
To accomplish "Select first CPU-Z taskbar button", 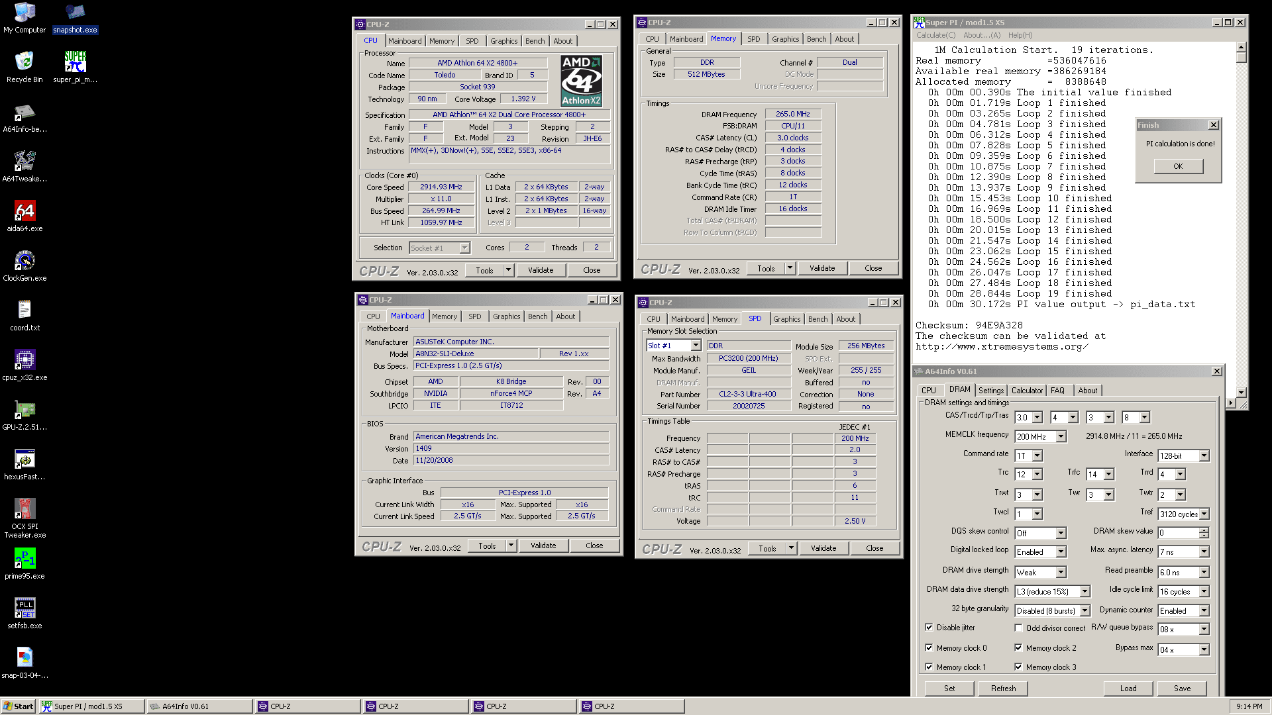I will [x=307, y=706].
